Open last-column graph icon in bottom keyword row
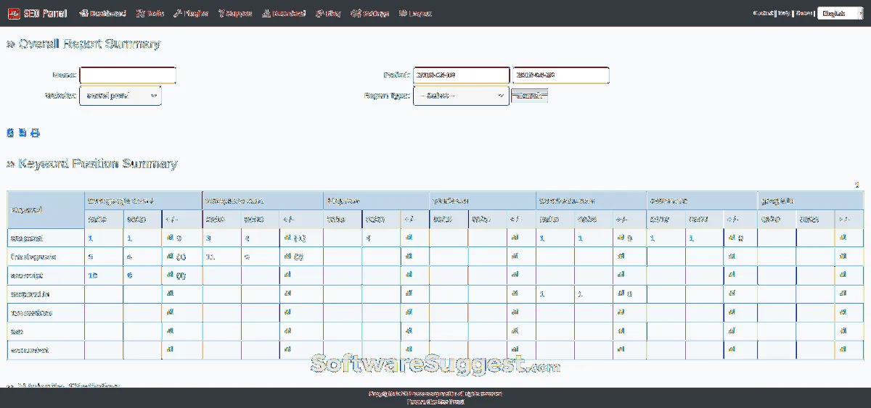Screen dimensions: 871x408 841,351
